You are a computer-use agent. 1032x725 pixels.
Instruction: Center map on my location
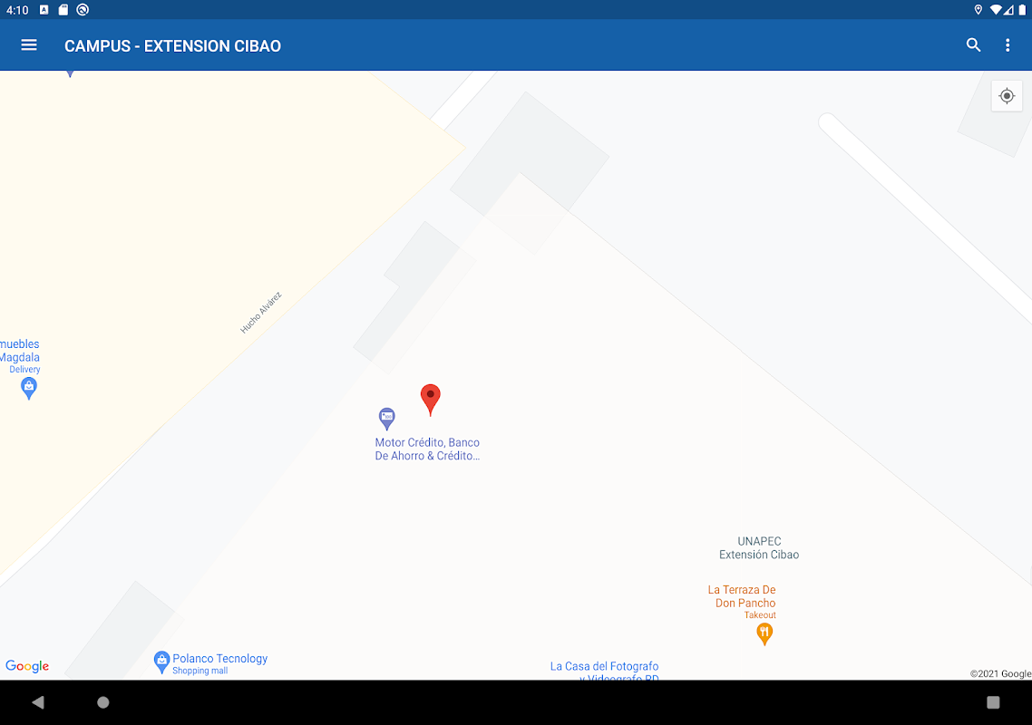tap(1007, 96)
